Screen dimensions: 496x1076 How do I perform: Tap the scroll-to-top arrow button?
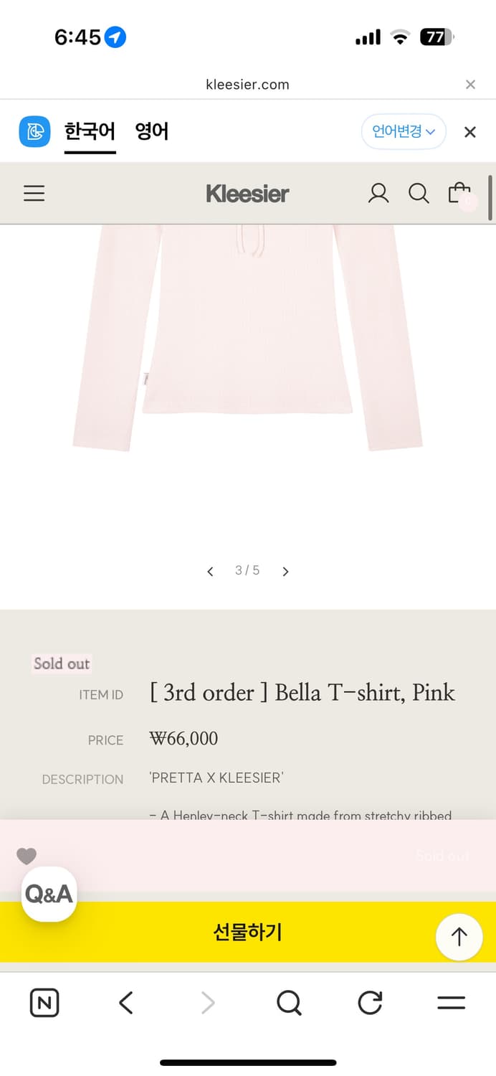point(459,937)
